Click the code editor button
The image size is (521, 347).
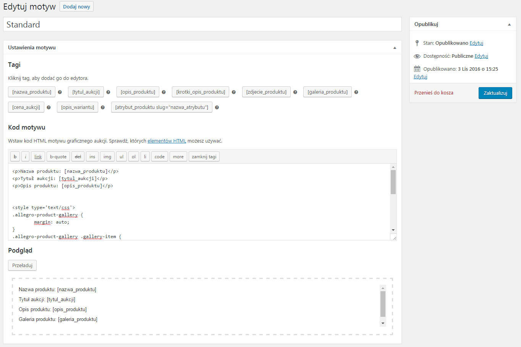click(x=160, y=157)
